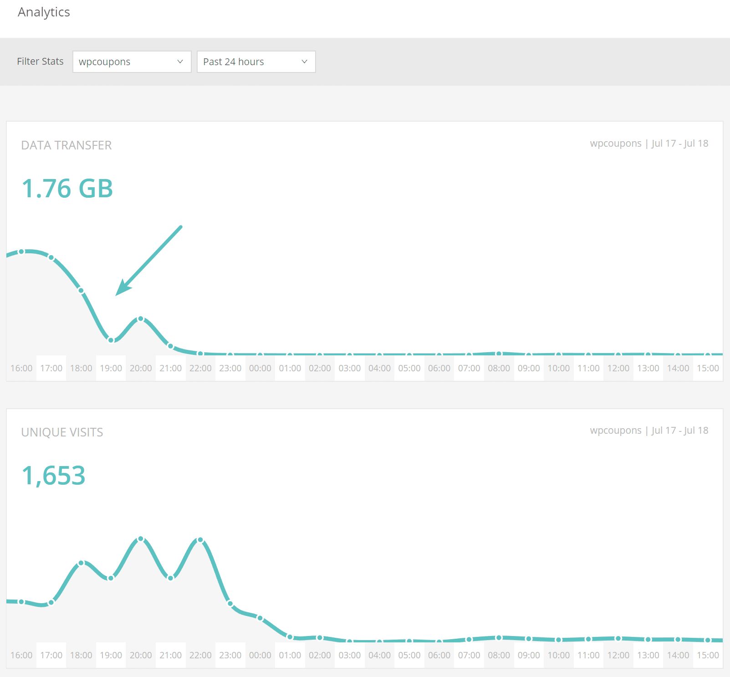Image resolution: width=730 pixels, height=677 pixels.
Task: Select the 08:00 data point on Unique Visits
Action: click(x=498, y=637)
